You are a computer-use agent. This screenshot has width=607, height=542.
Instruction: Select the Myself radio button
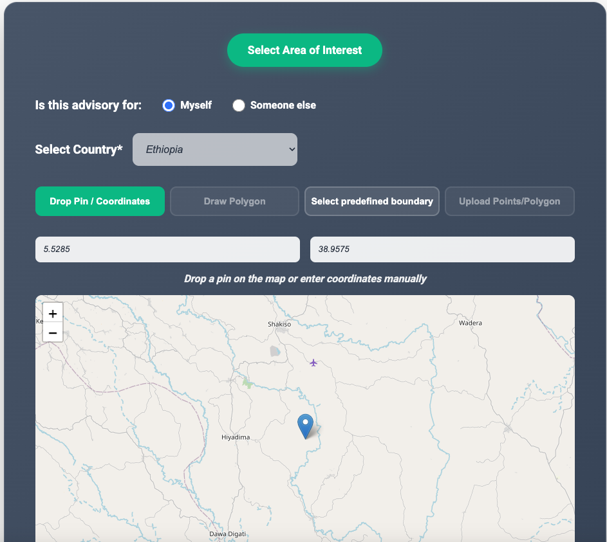169,105
